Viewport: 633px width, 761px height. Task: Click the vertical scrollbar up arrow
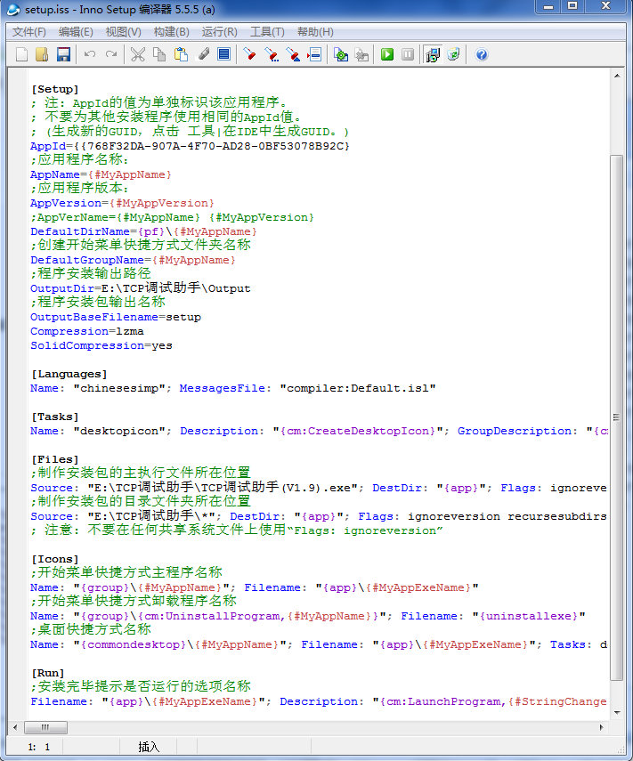point(616,76)
